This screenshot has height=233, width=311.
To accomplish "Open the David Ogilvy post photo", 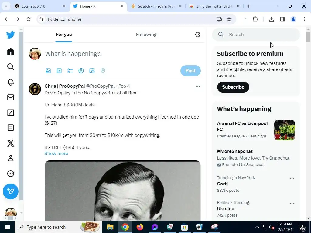I will coord(123,191).
